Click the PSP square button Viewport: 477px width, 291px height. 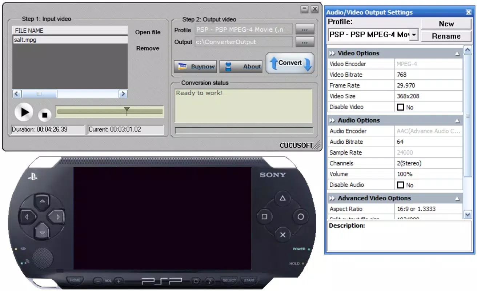click(x=264, y=216)
